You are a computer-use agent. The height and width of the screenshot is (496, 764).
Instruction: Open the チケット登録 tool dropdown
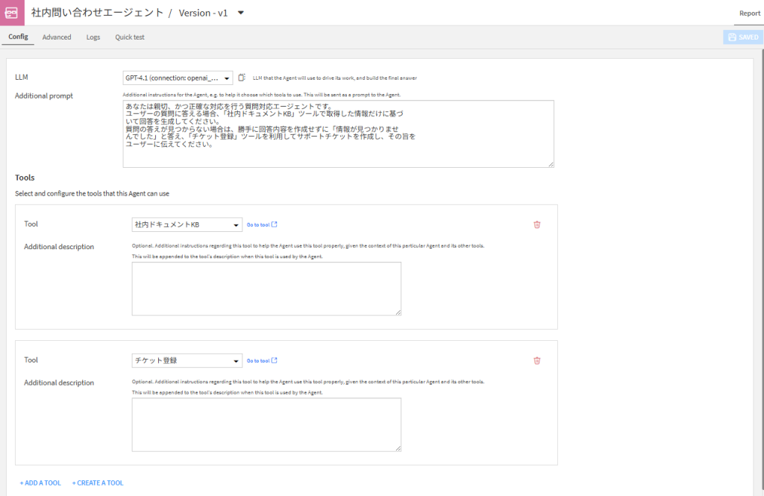coord(187,361)
